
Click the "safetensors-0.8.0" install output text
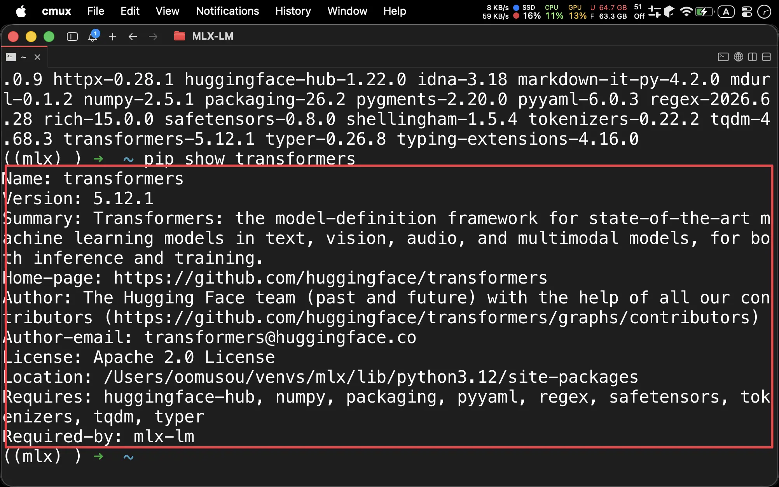(250, 119)
